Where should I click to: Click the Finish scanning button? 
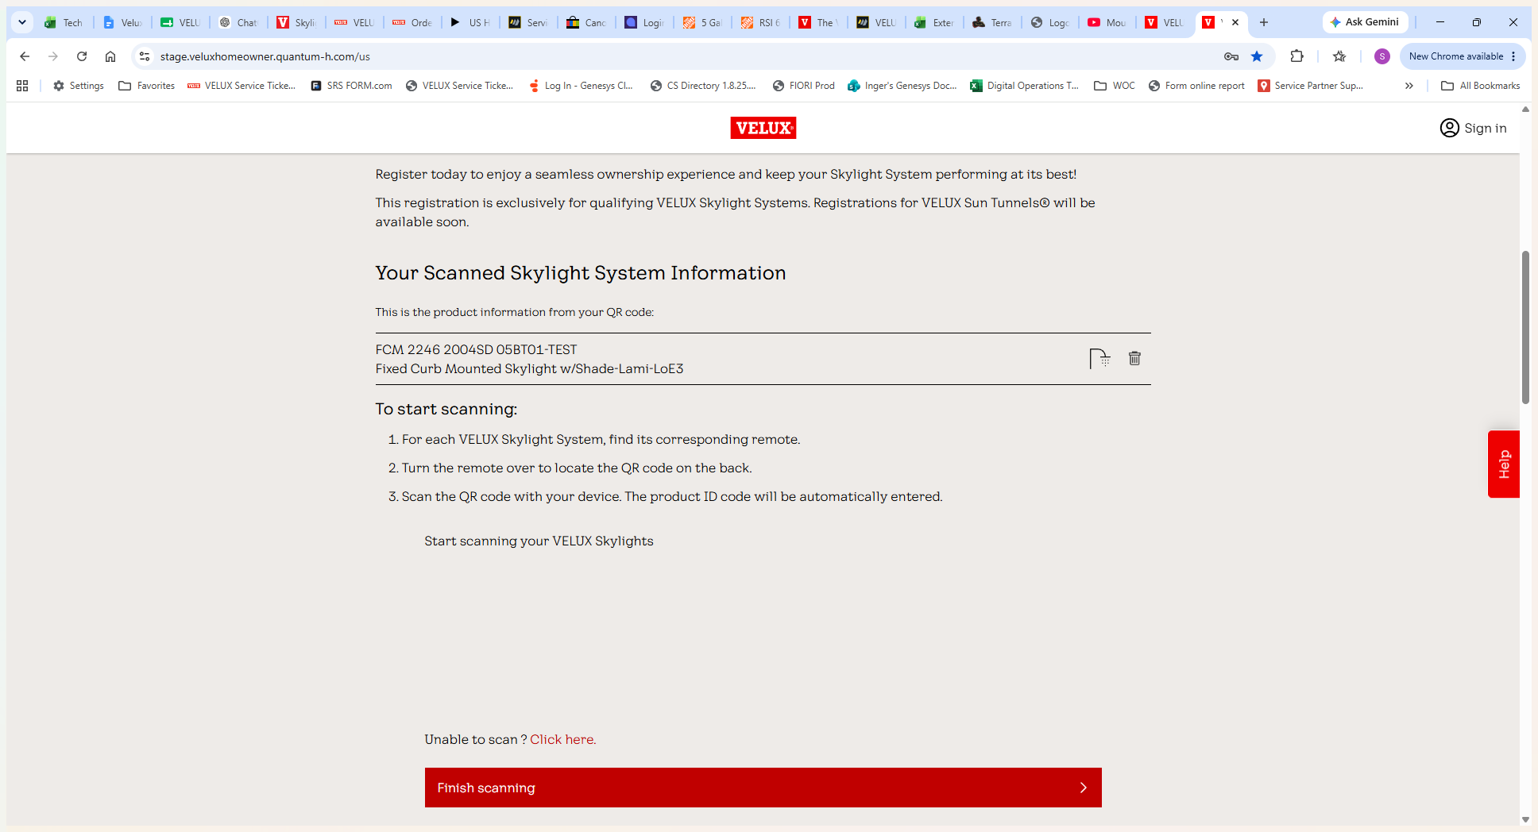tap(763, 788)
